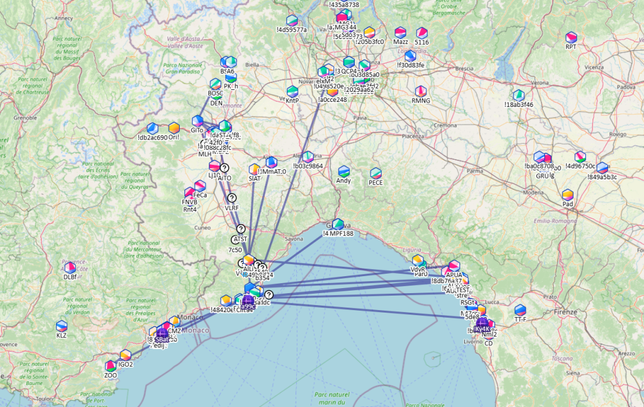Click the !18ab3f46 node marker
The height and width of the screenshot is (407, 644).
pyautogui.click(x=519, y=95)
